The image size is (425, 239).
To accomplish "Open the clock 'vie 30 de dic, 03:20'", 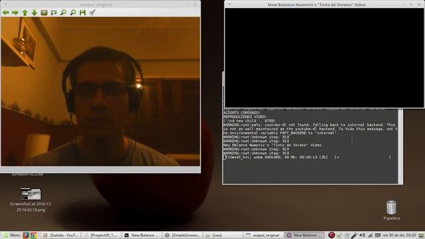I will coord(399,235).
